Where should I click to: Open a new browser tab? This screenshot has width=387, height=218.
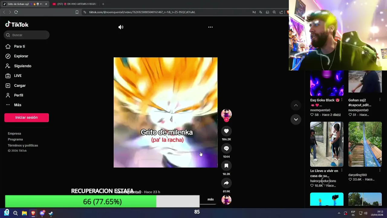[103, 4]
